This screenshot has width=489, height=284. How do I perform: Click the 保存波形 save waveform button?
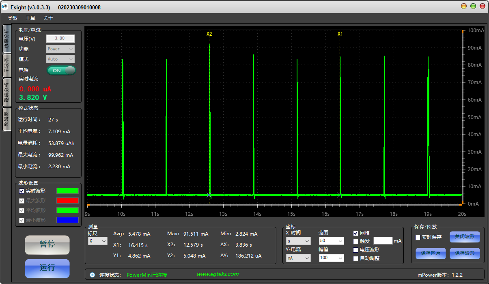coord(465,254)
